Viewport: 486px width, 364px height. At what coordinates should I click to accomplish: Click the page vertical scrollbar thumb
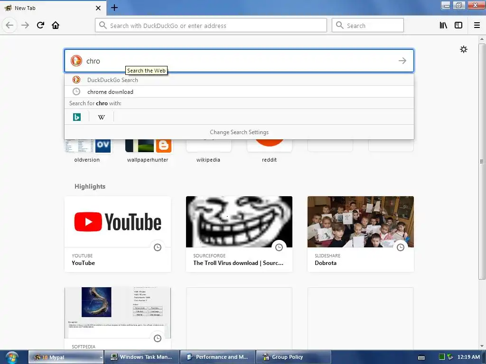pyautogui.click(x=482, y=161)
